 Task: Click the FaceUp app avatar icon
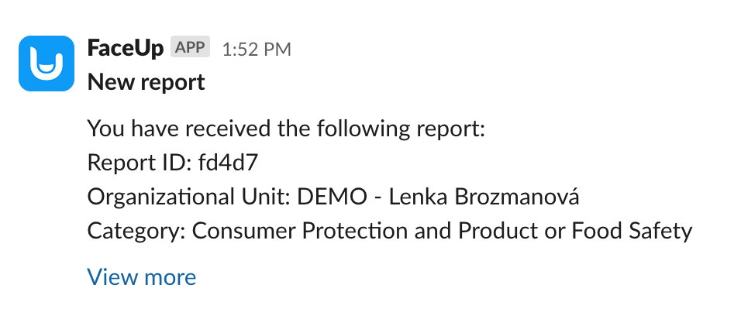point(47,64)
